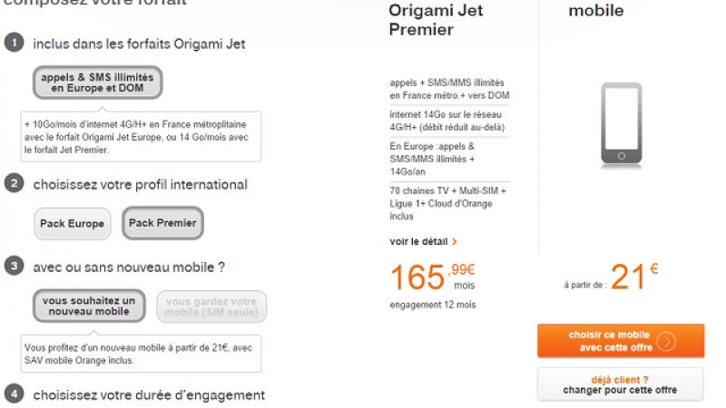The image size is (726, 408).
Task: Choose "vous souhaitez un nouveau mobile"
Action: point(89,306)
